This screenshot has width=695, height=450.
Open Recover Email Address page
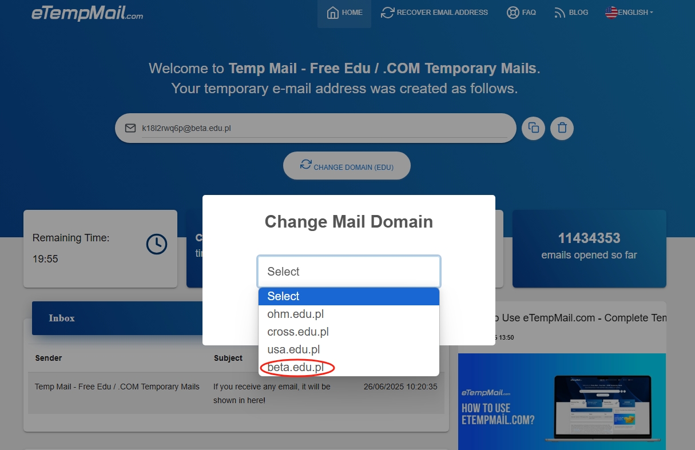[435, 13]
